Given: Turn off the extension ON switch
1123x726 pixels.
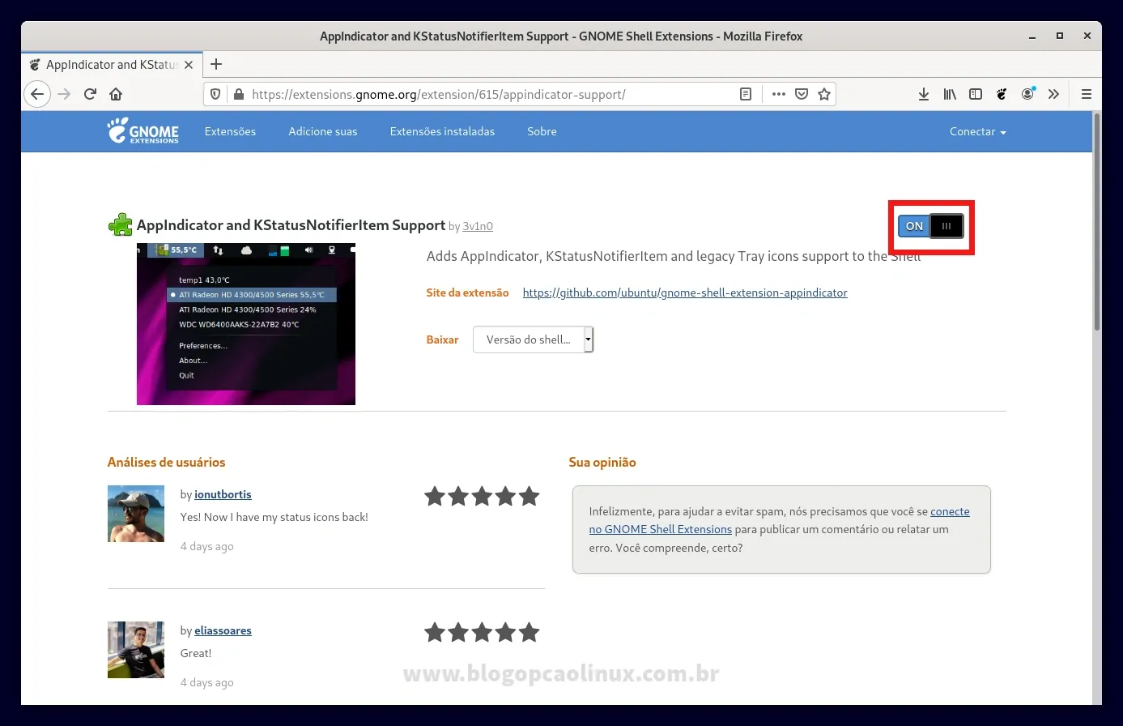Looking at the screenshot, I should (930, 226).
